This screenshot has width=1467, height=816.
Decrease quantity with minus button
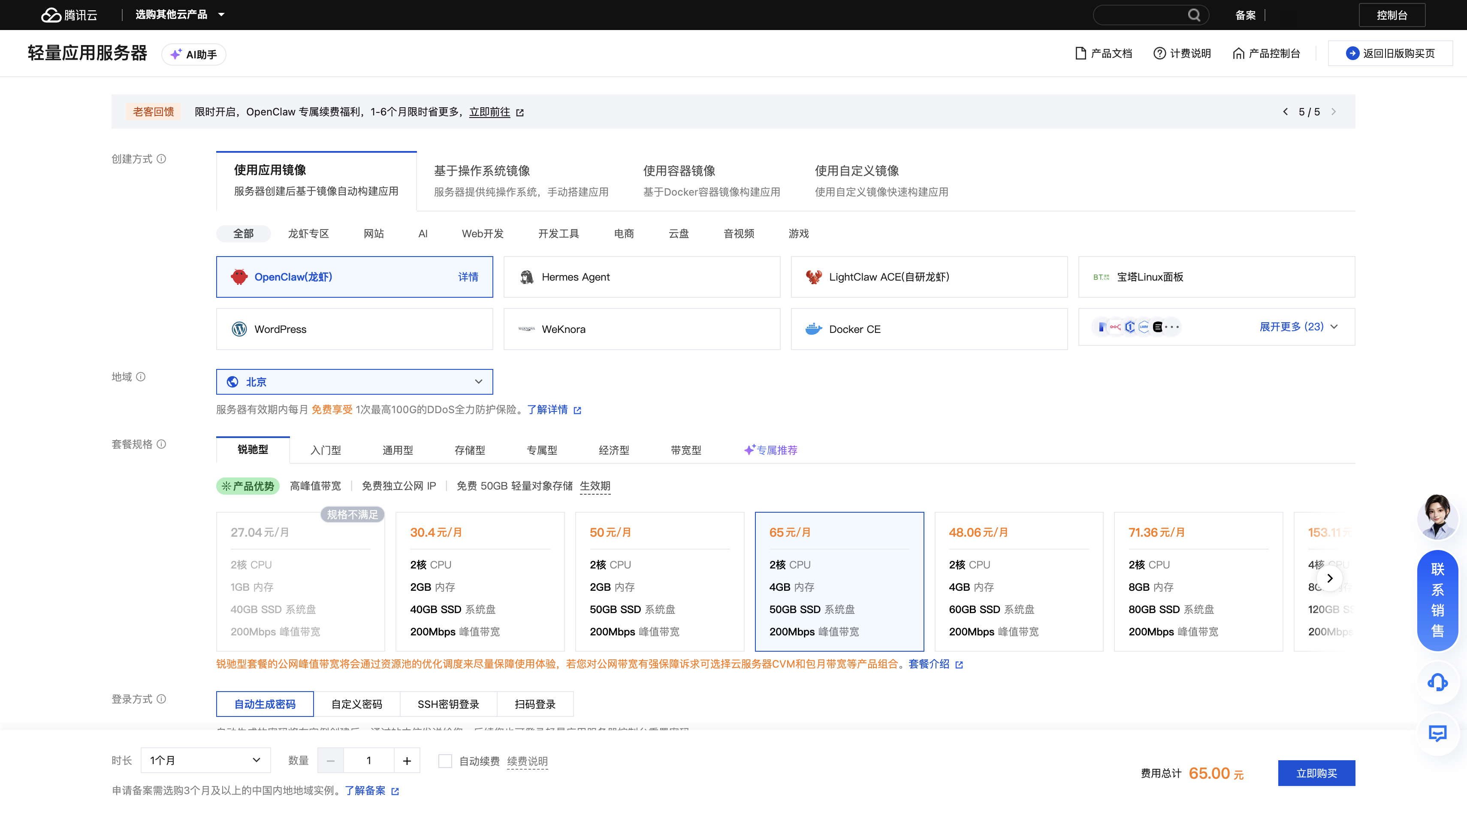tap(330, 761)
